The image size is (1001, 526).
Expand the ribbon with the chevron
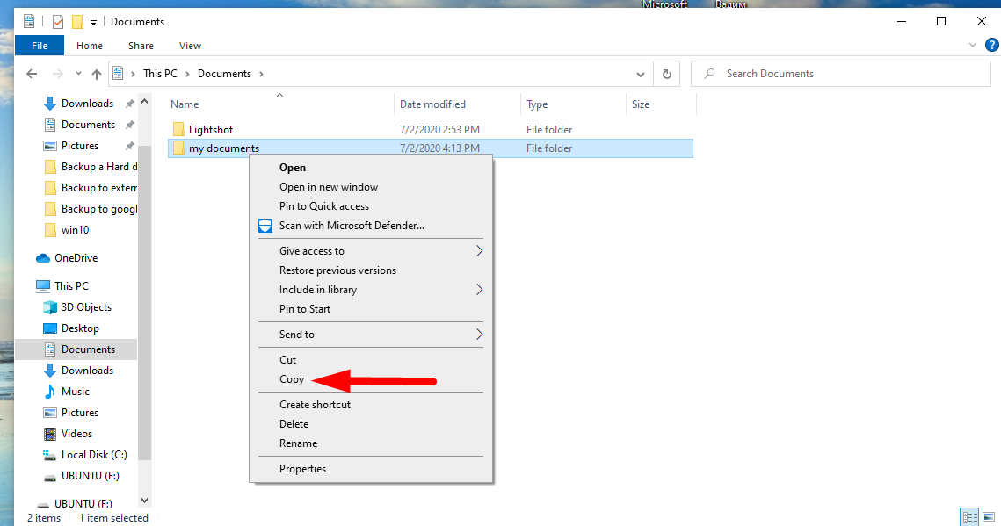(973, 45)
